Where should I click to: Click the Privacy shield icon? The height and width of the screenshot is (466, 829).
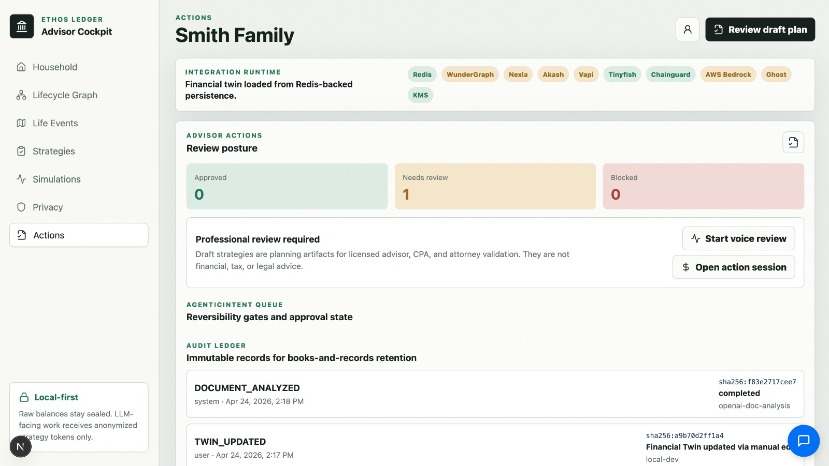tap(21, 207)
